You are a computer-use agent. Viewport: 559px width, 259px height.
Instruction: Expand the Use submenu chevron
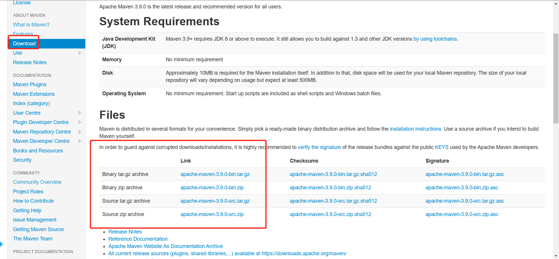(x=79, y=53)
